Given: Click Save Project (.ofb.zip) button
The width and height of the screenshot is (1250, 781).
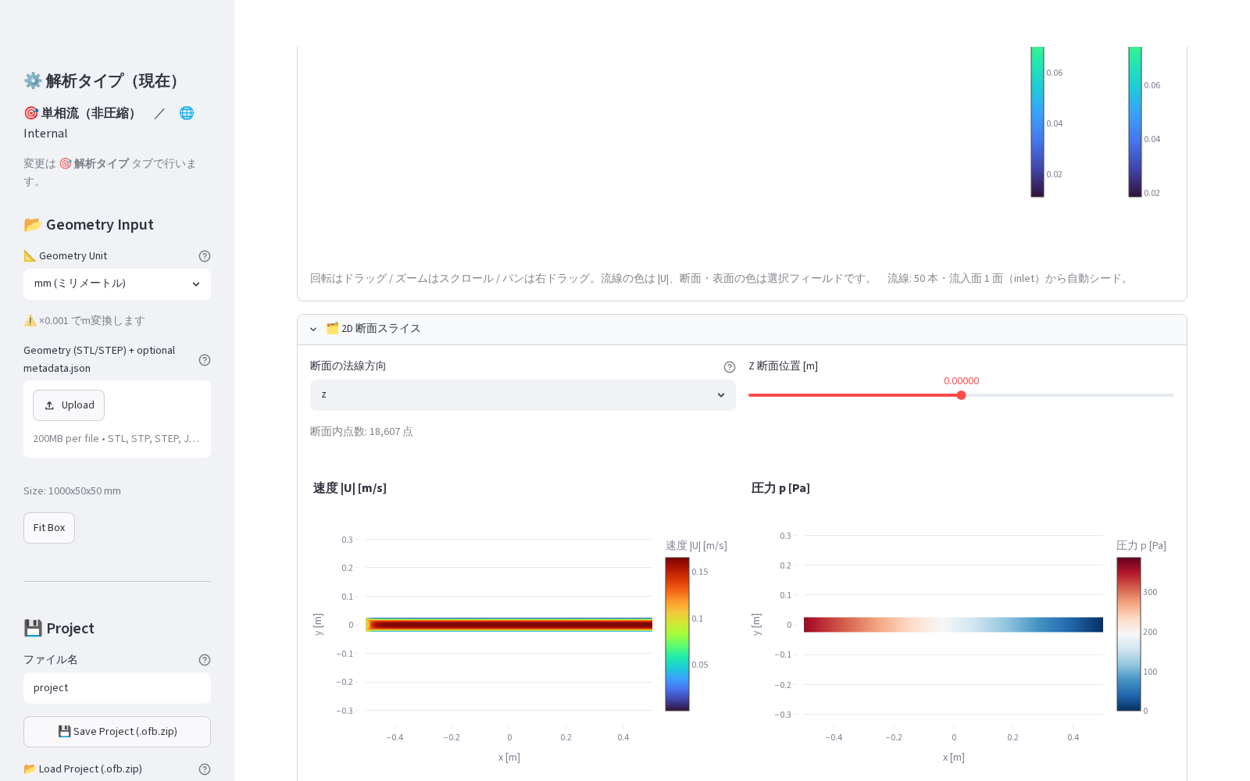Looking at the screenshot, I should (x=117, y=732).
